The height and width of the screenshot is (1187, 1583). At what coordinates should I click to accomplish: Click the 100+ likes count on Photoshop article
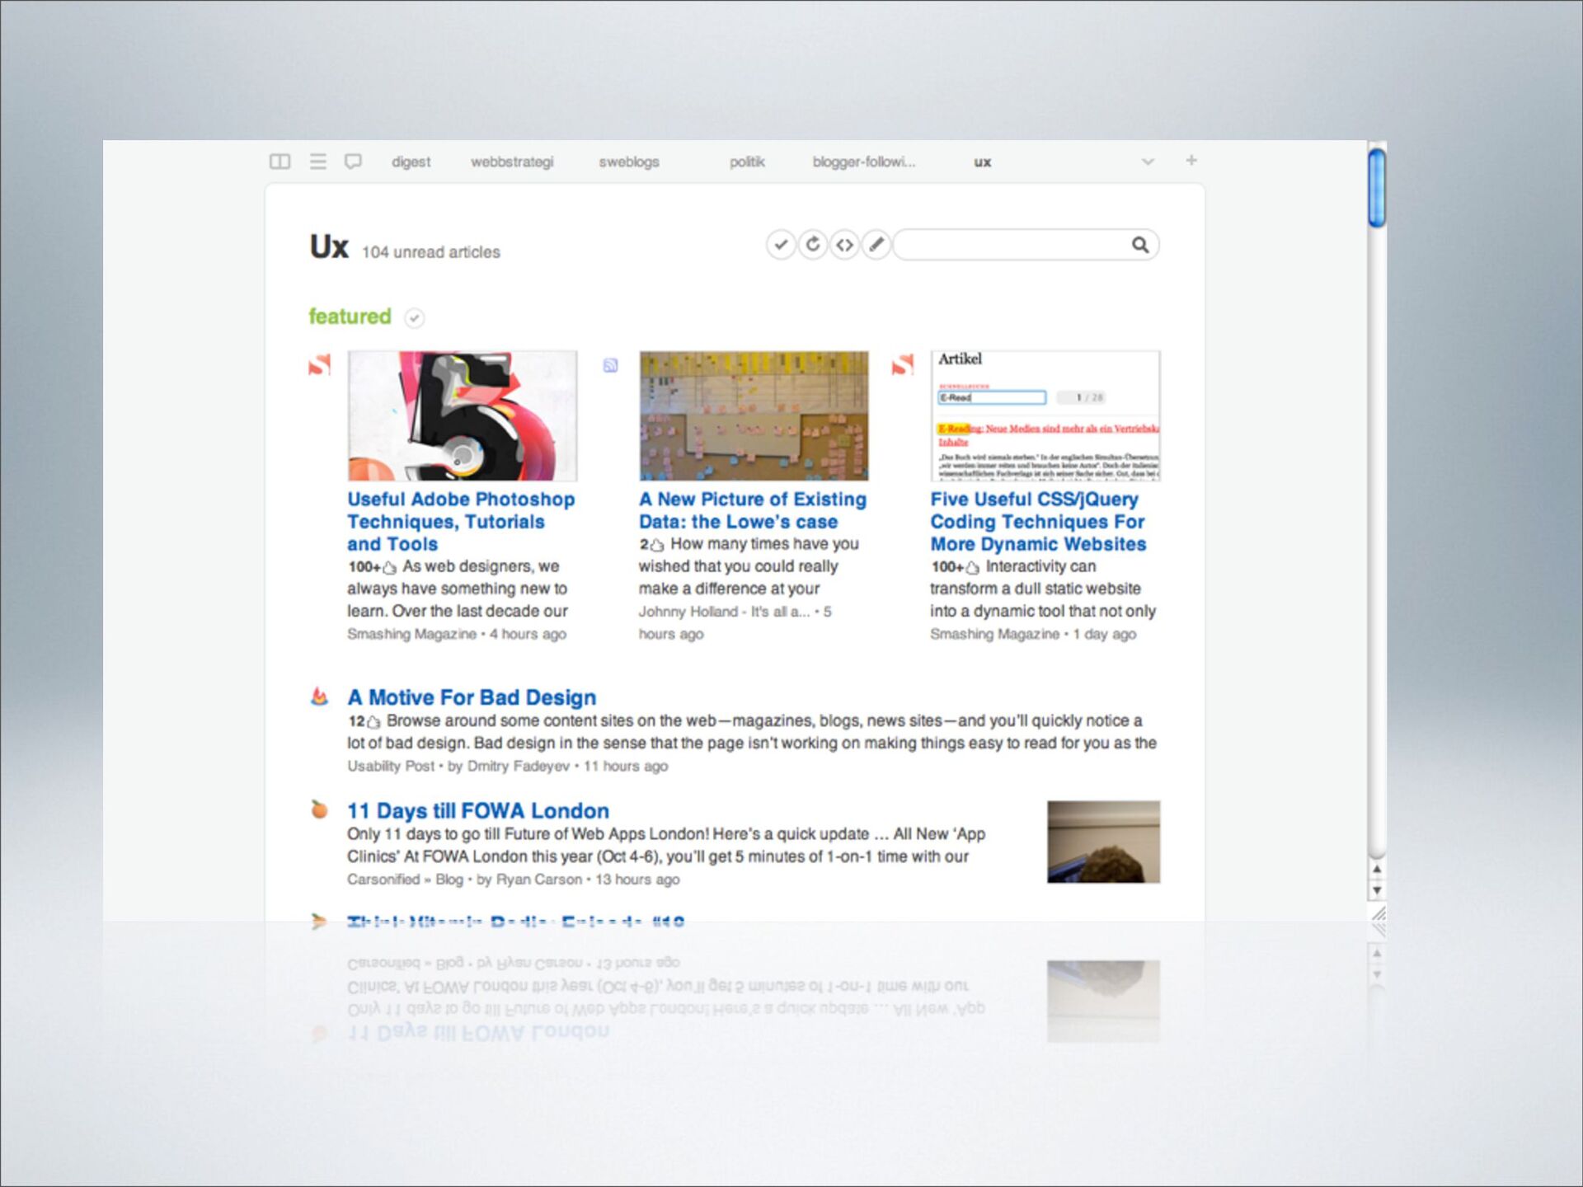372,567
